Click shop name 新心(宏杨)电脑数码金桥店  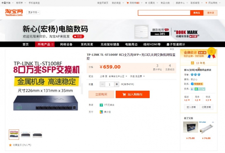click(x=197, y=70)
